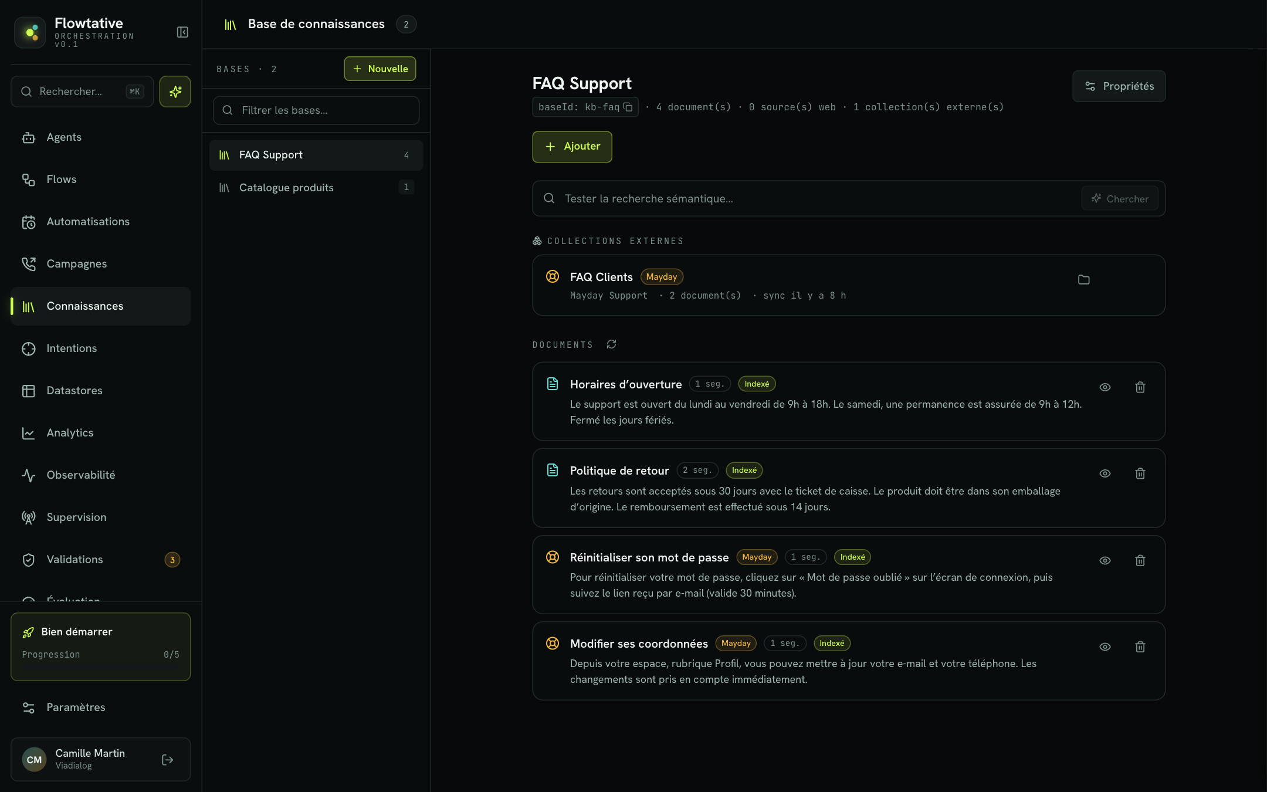The image size is (1267, 792).
Task: Show Réinitialiser son mot de passe via eye icon
Action: point(1105,560)
